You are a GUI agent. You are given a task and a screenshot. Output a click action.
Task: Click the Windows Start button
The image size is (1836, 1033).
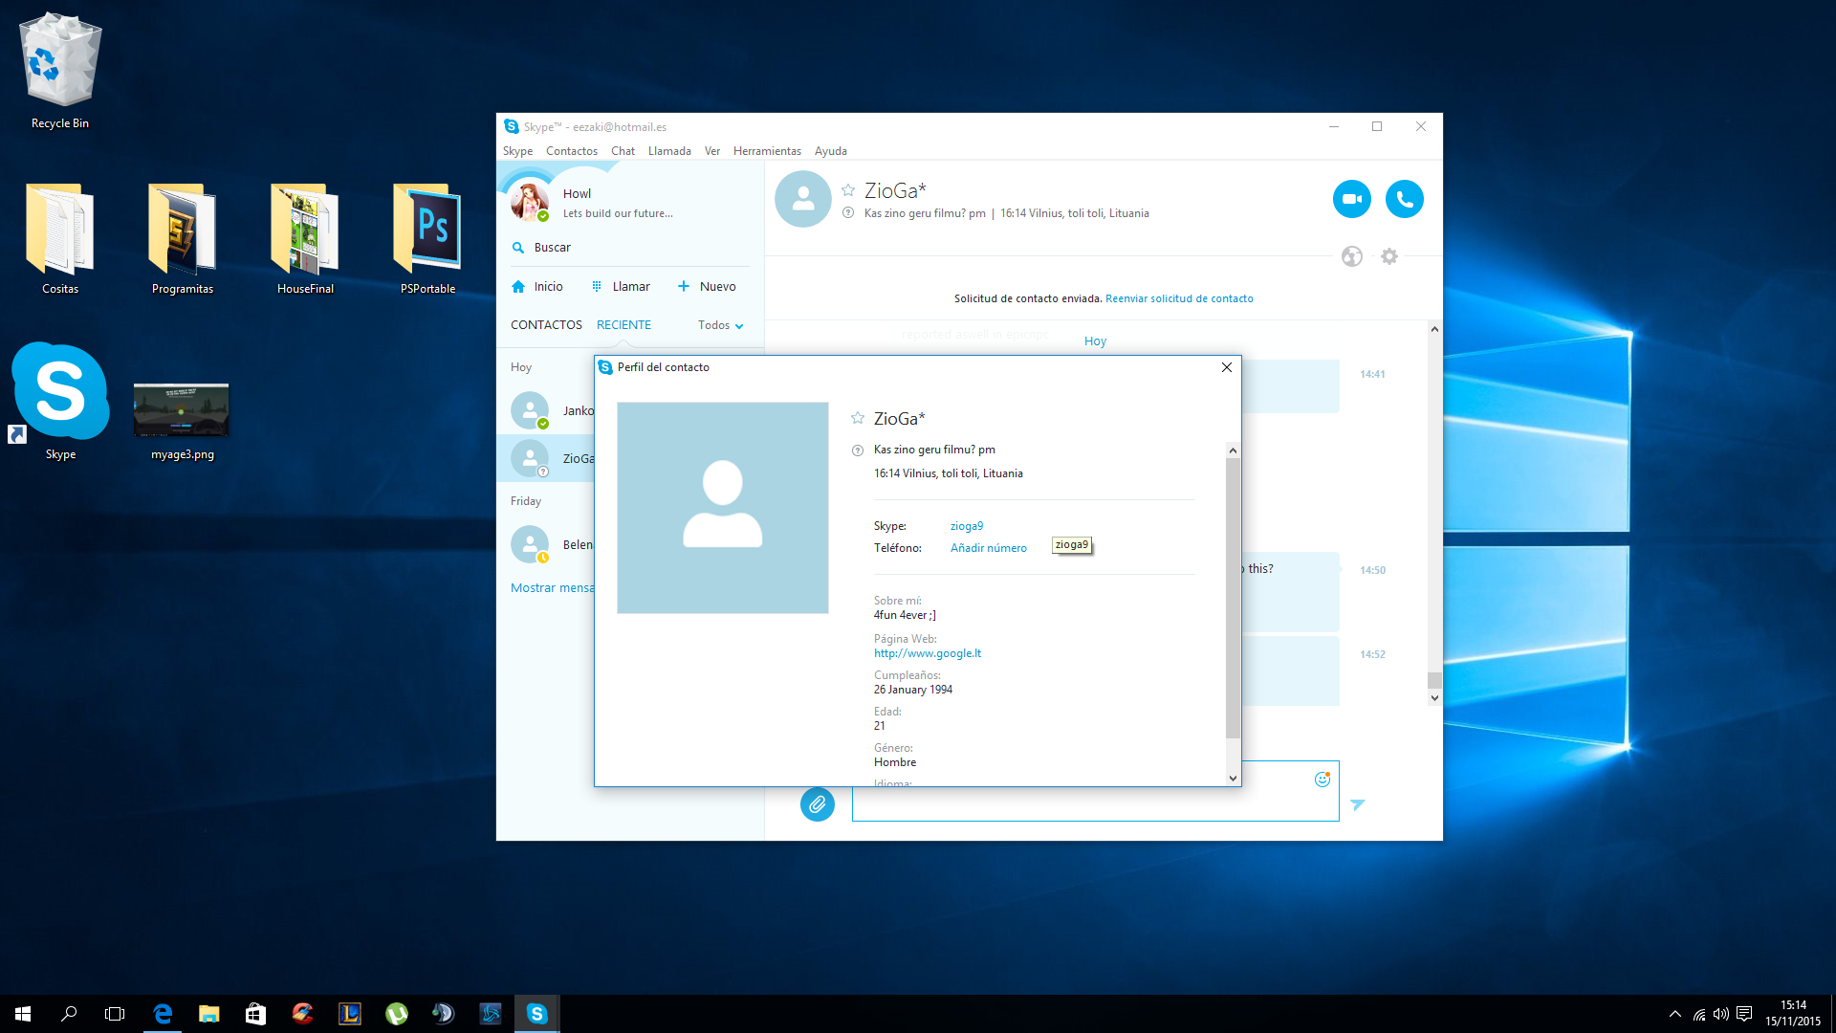[x=23, y=1014]
